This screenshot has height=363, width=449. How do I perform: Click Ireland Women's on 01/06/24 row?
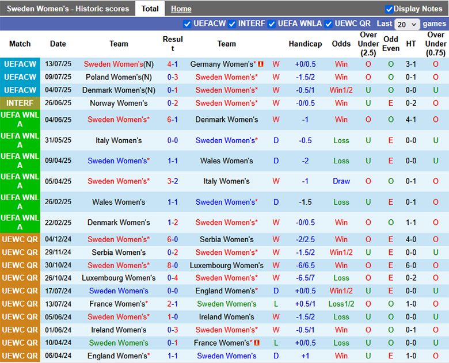119,330
